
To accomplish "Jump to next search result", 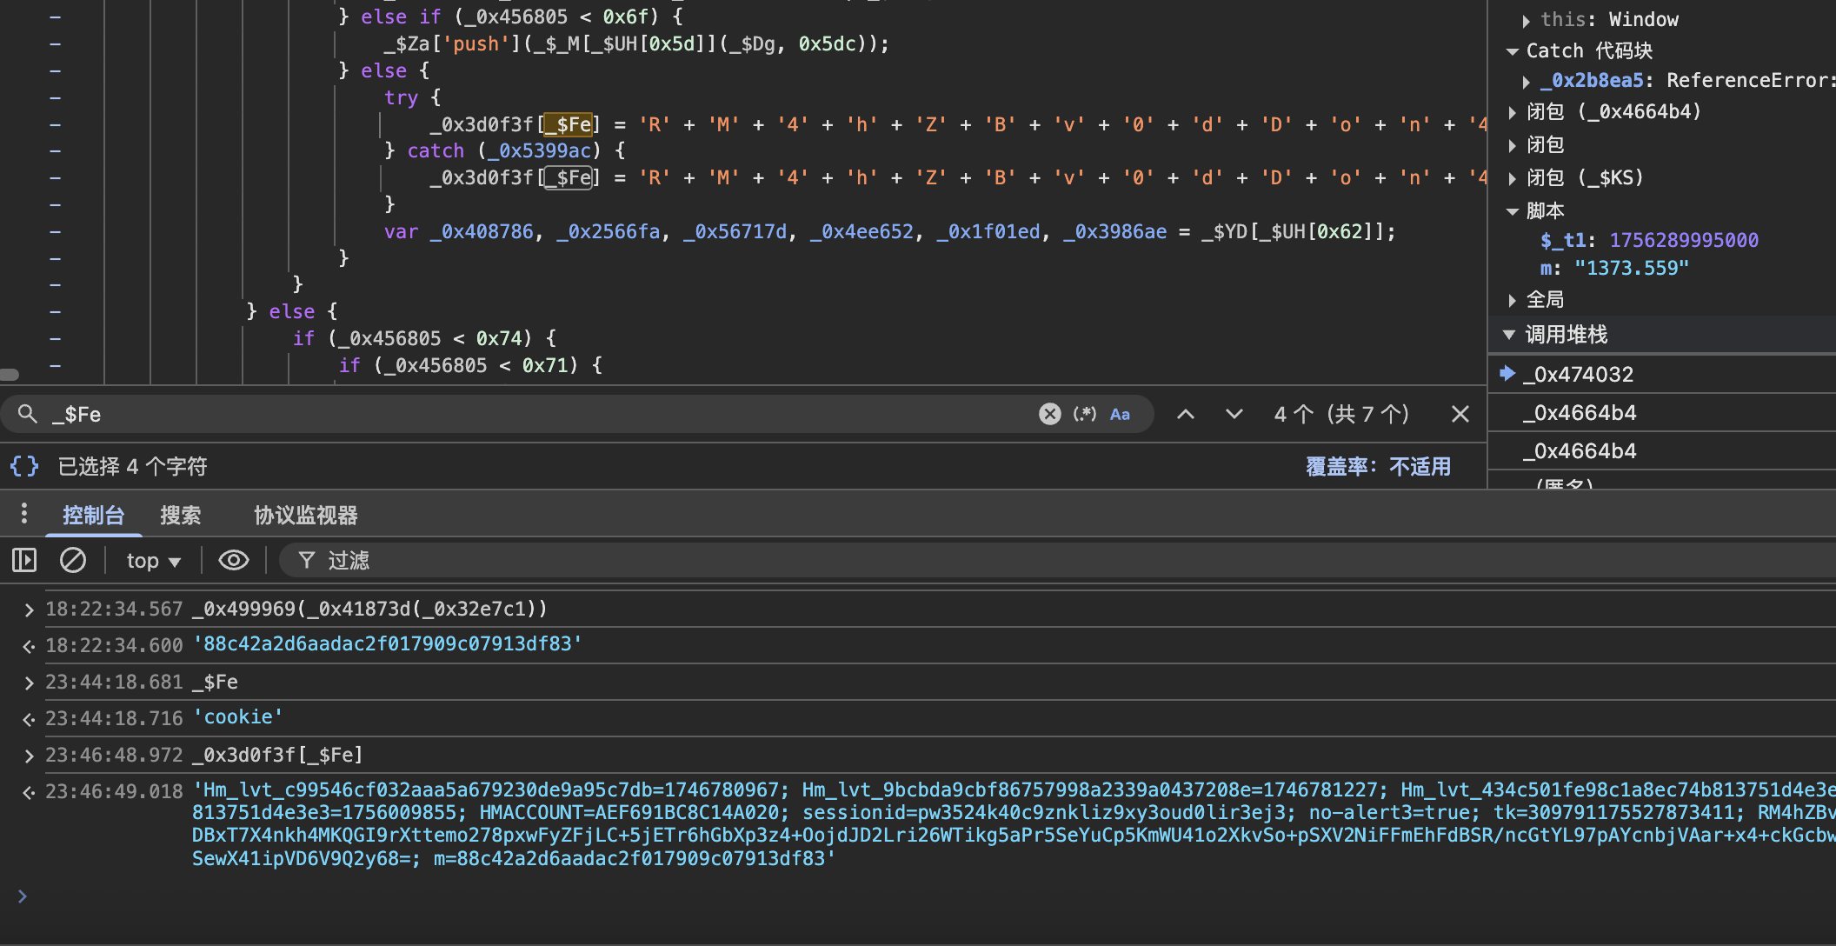I will click(1234, 414).
